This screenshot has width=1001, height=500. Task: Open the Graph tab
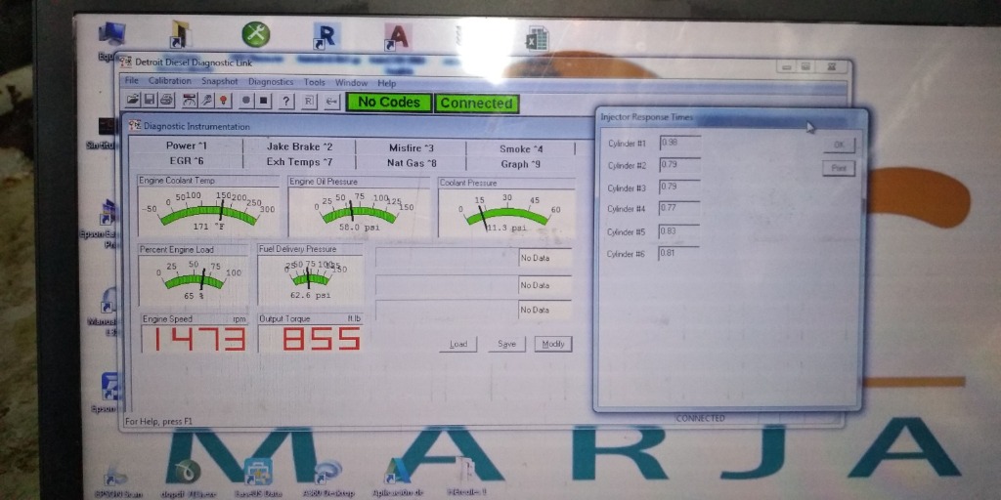coord(520,163)
